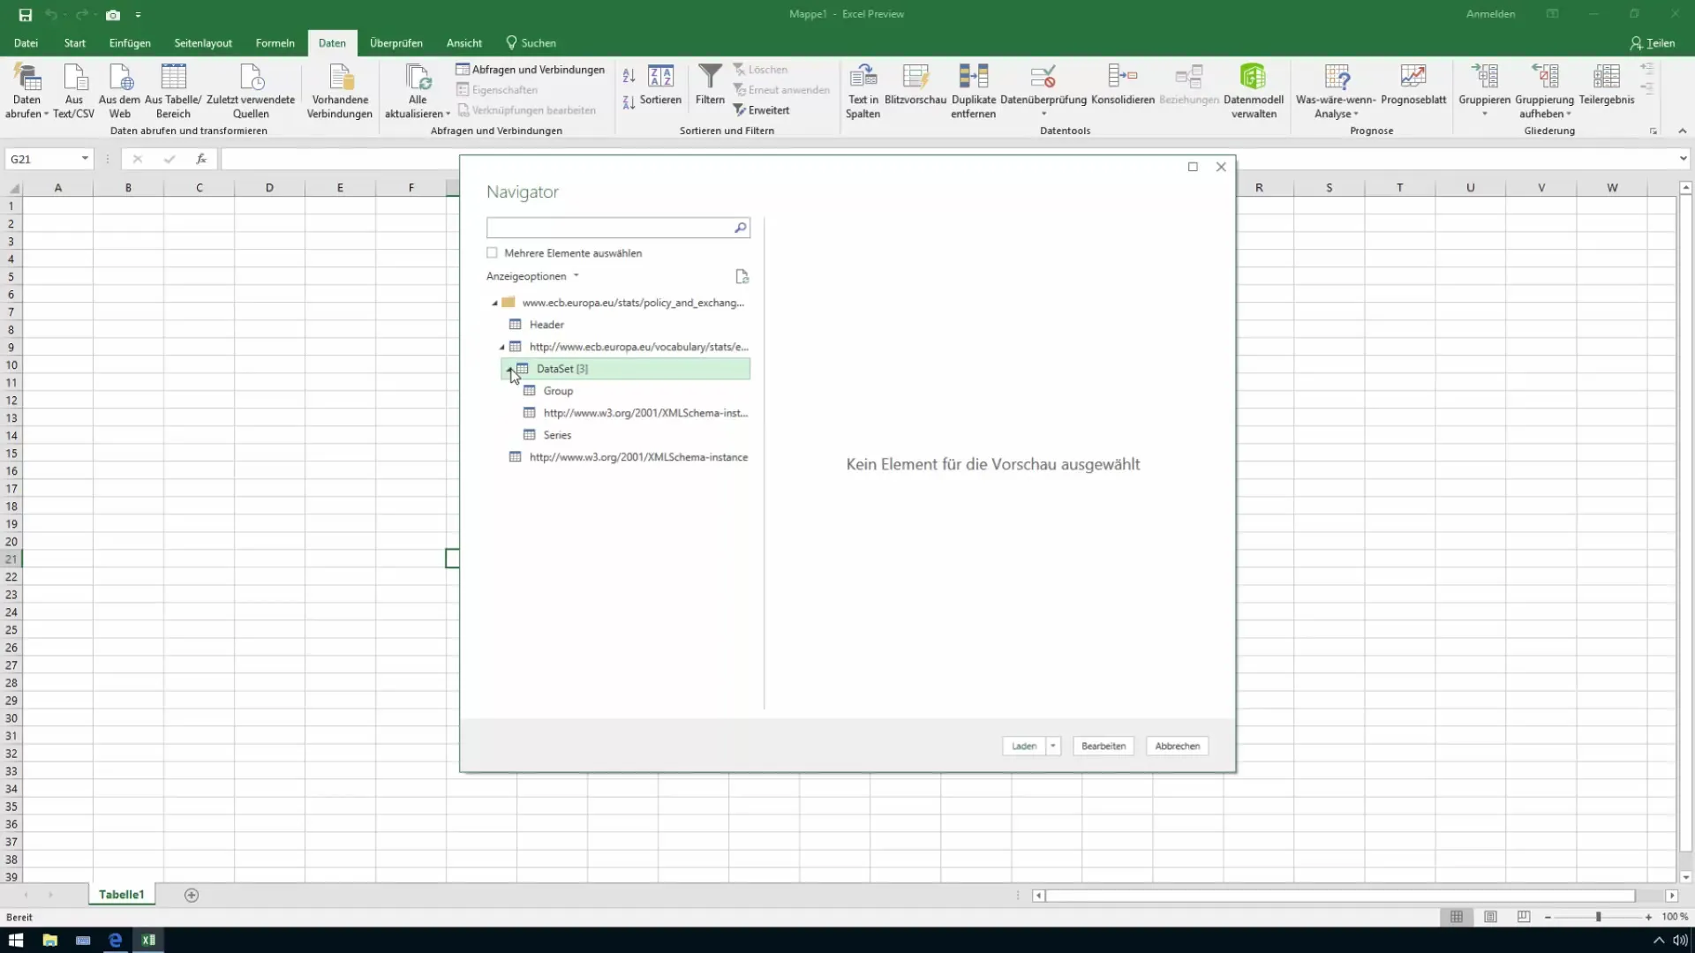Go to the Formeln tab
This screenshot has height=953, width=1695.
pyautogui.click(x=275, y=42)
